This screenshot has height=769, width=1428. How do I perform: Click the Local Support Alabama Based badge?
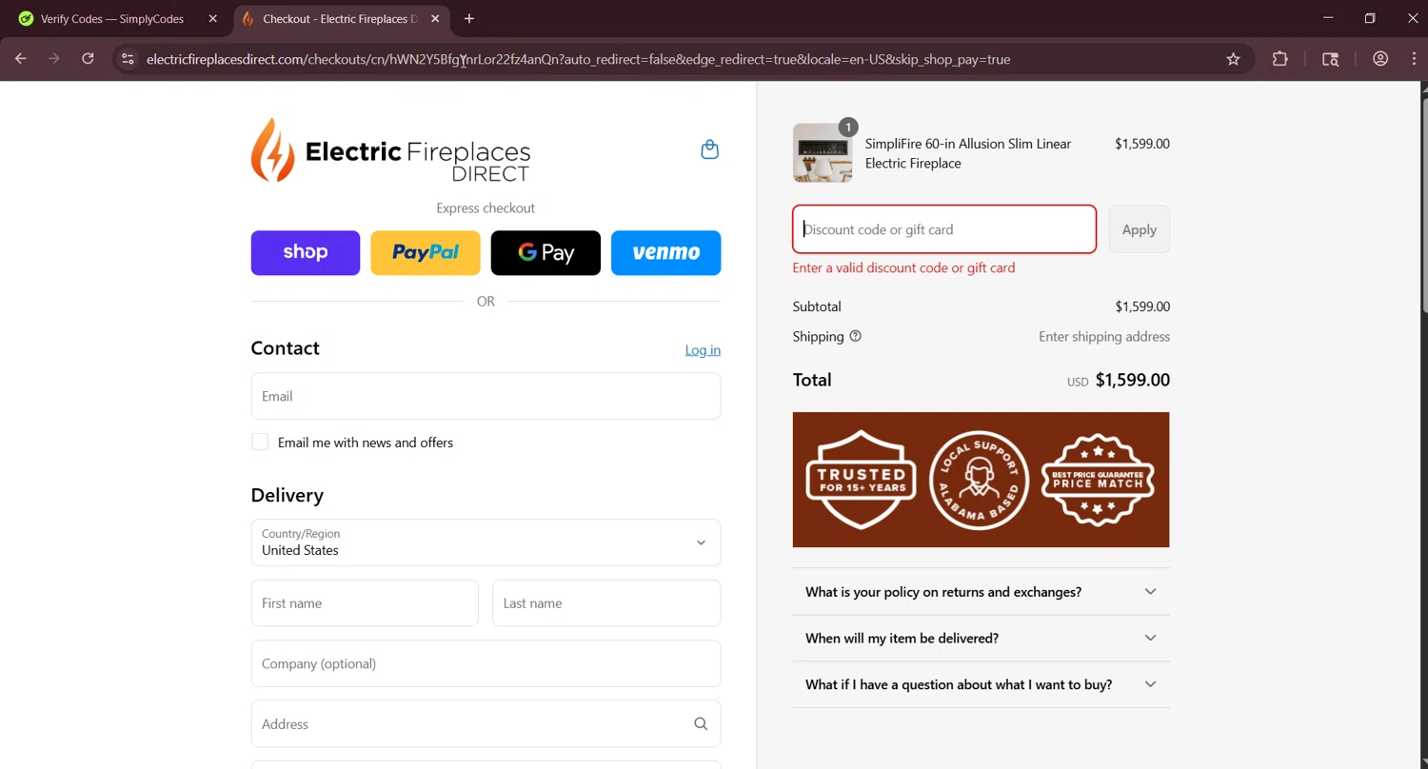(x=979, y=480)
